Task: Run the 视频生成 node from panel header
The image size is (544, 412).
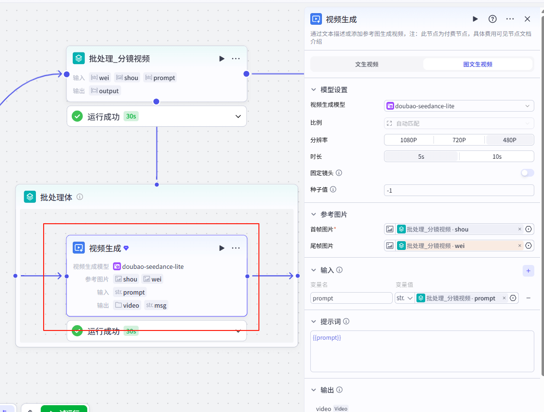Action: click(475, 19)
